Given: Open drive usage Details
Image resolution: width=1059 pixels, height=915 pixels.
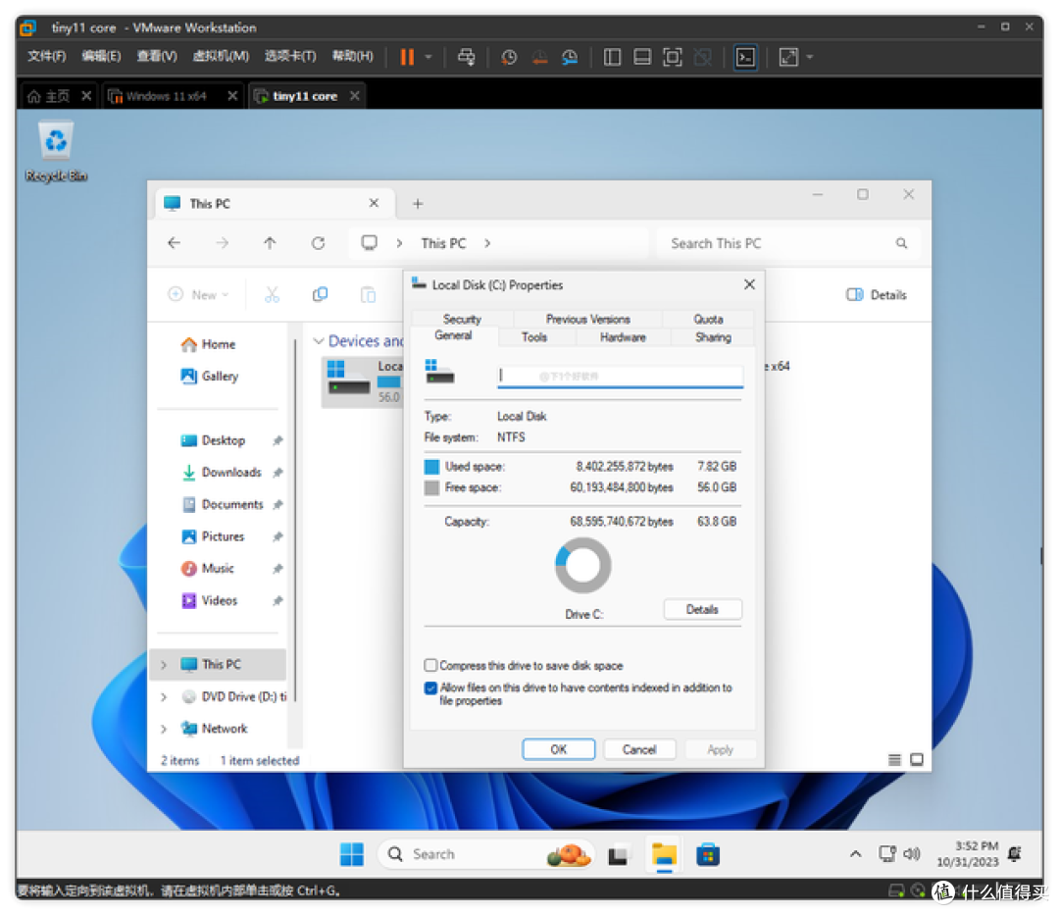Looking at the screenshot, I should [702, 609].
